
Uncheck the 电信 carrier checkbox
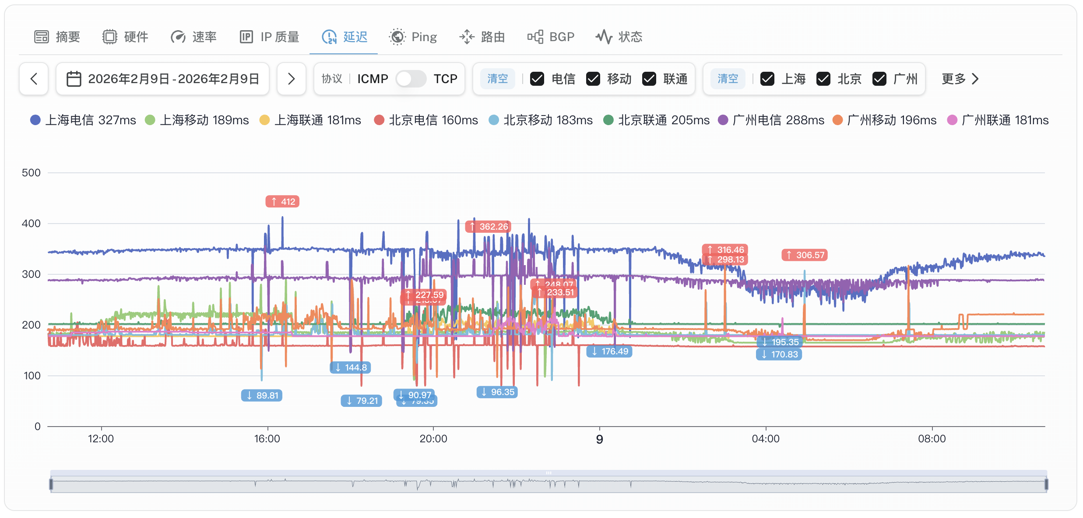pos(537,79)
